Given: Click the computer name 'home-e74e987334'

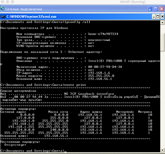Looking at the screenshot, I should point(103,34).
